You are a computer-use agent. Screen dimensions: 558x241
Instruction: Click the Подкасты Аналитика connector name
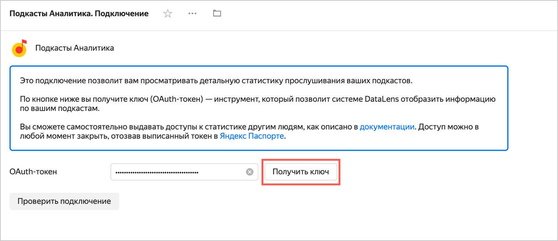(x=75, y=48)
